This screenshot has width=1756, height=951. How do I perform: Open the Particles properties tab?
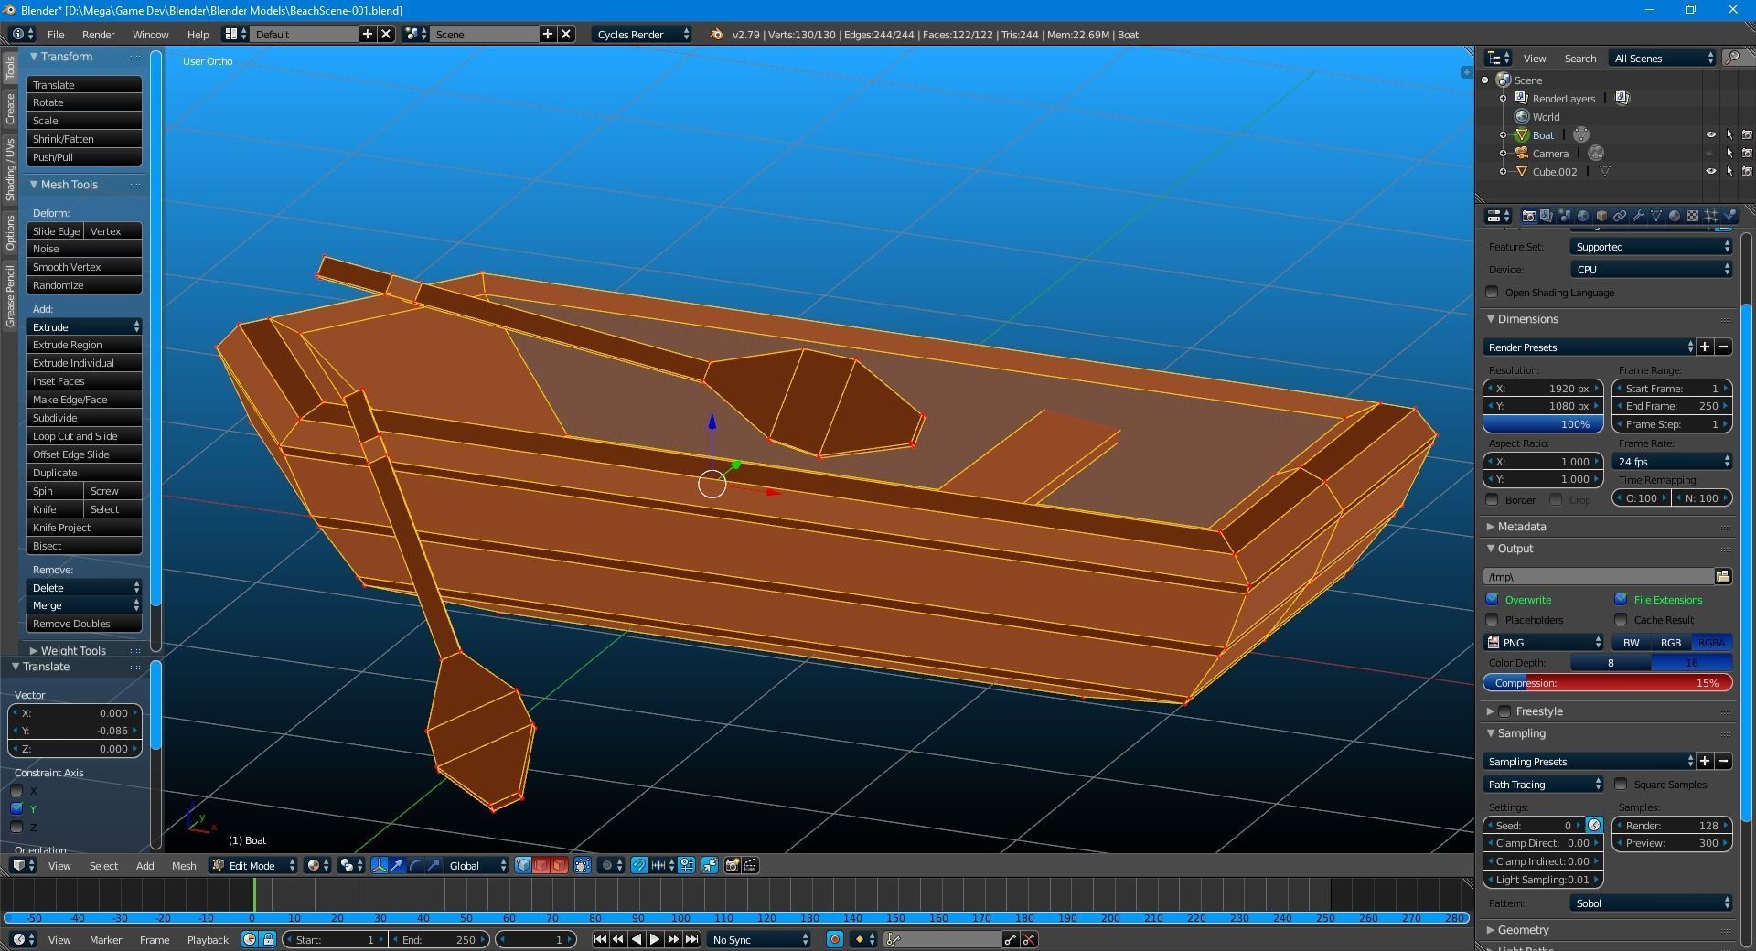(x=1710, y=216)
